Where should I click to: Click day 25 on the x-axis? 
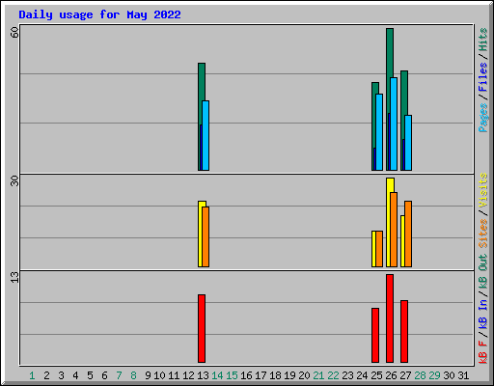(x=376, y=375)
